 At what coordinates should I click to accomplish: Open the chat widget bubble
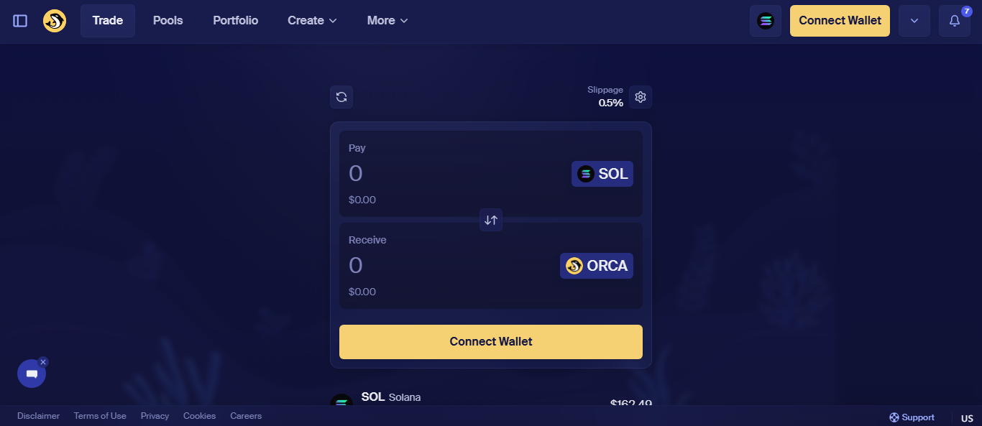(x=32, y=374)
